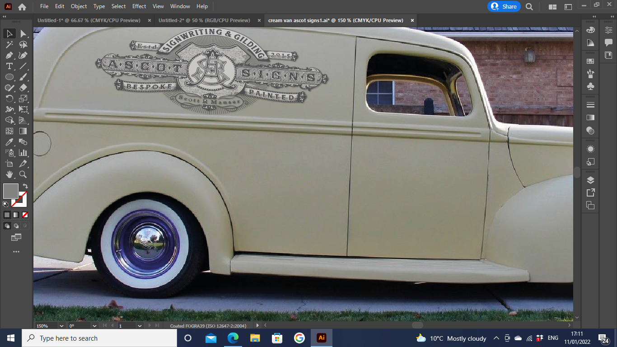Click the Fill color swatch

click(x=11, y=191)
